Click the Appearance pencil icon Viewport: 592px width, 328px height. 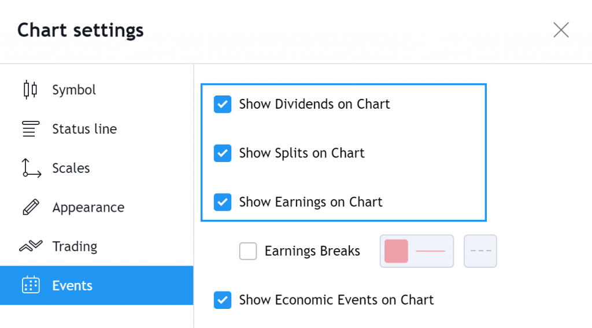pos(31,207)
